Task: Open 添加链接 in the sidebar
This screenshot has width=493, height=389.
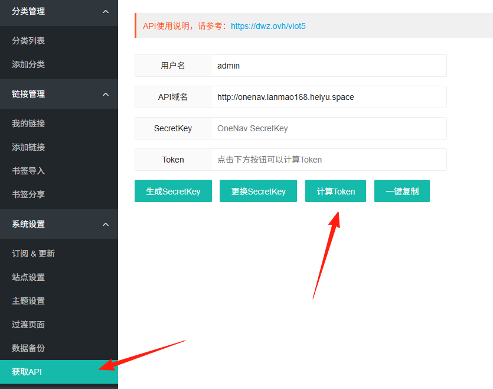Action: [x=28, y=147]
